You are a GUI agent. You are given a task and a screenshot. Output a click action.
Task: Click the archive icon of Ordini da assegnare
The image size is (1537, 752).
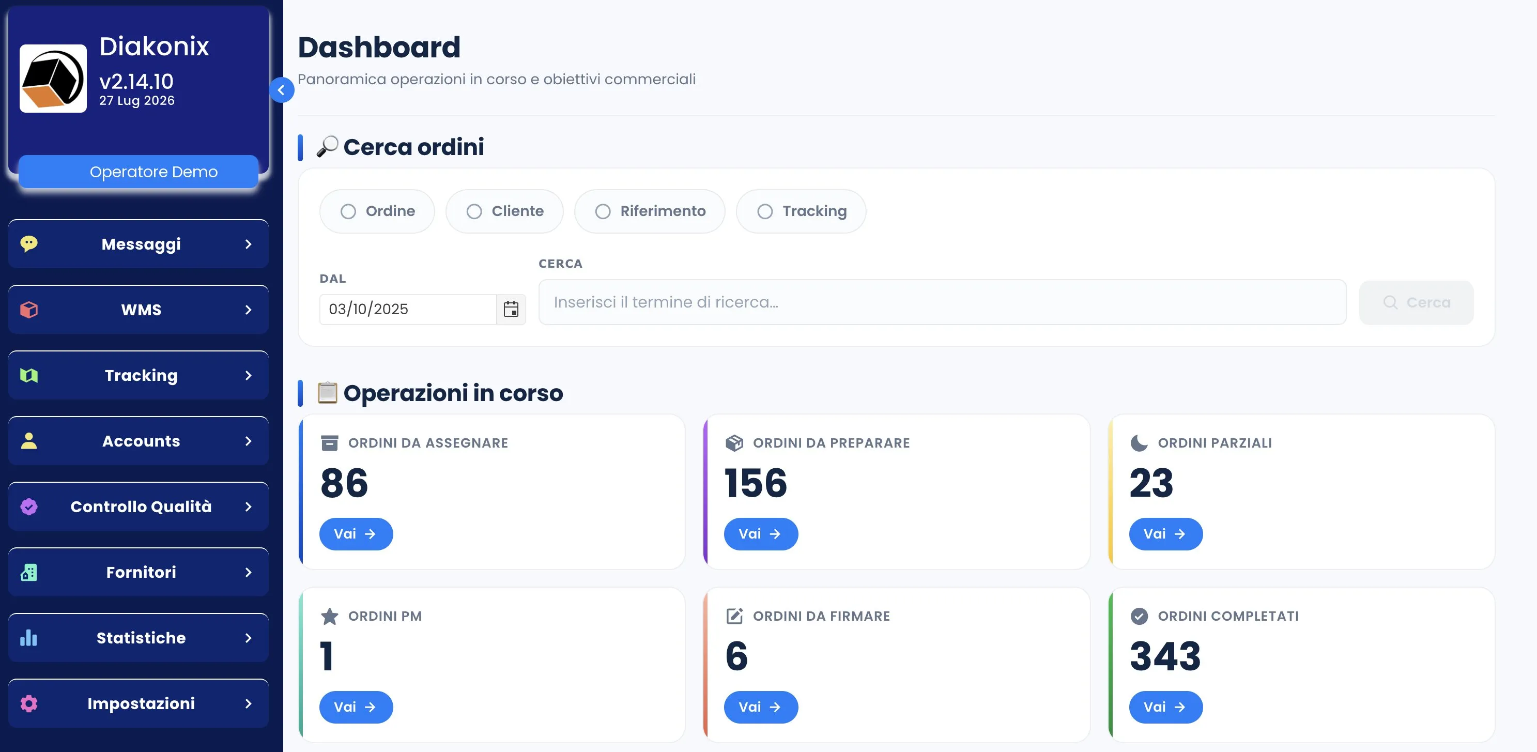[x=329, y=443]
